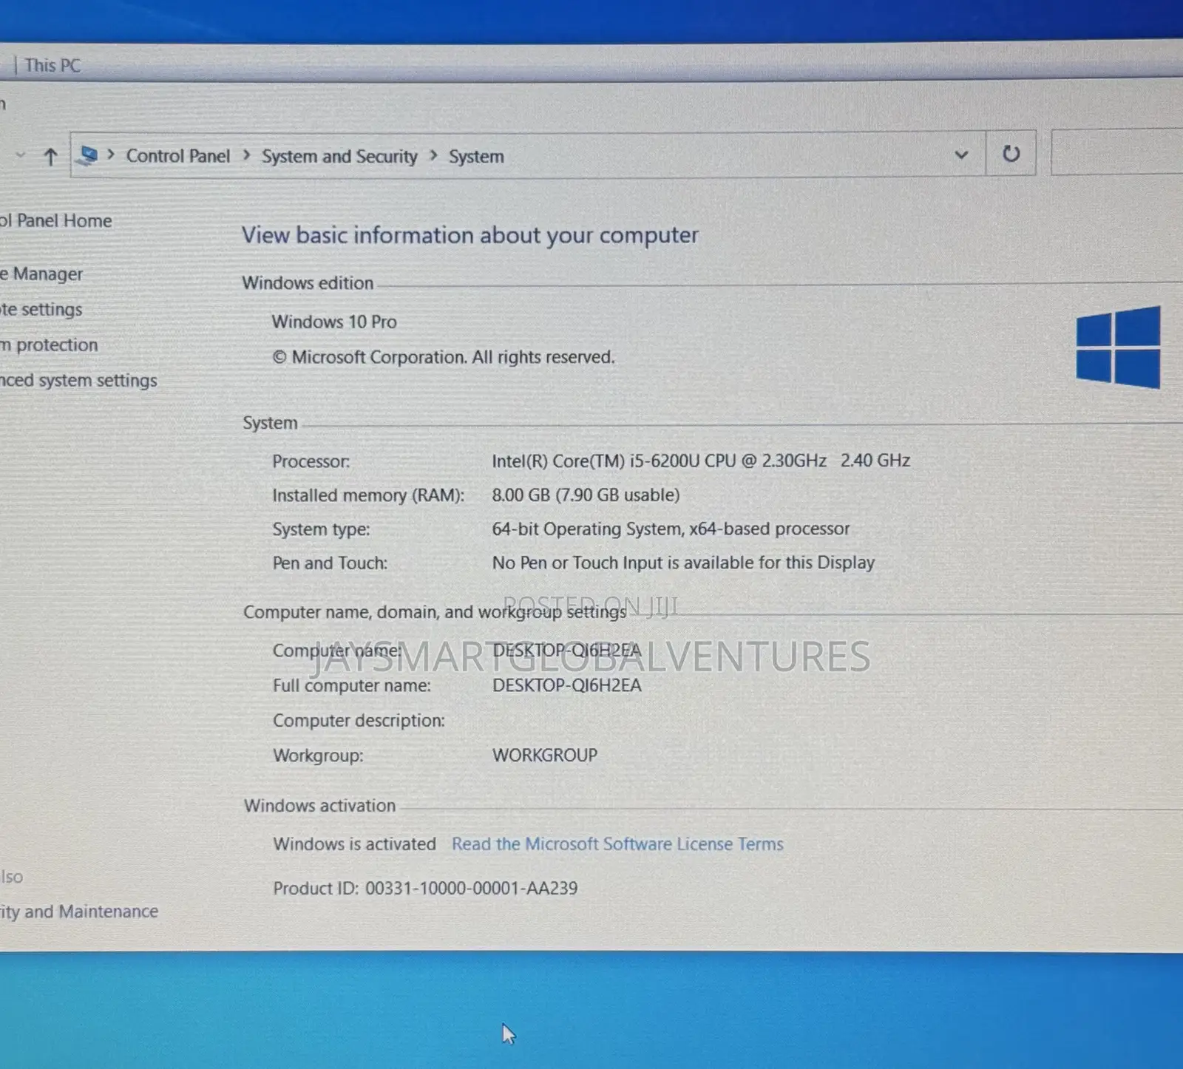Go to Control Panel breadcrumb
The width and height of the screenshot is (1183, 1069).
[178, 156]
